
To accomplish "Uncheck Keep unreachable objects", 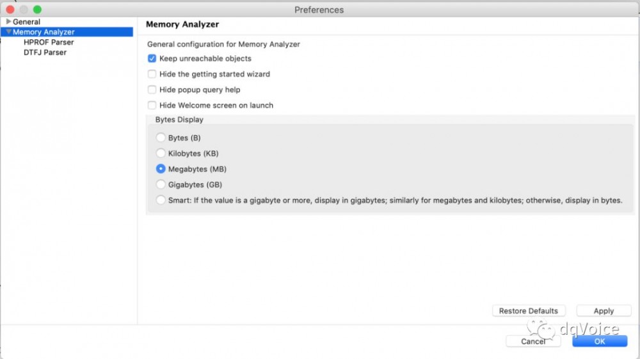I will tap(152, 59).
